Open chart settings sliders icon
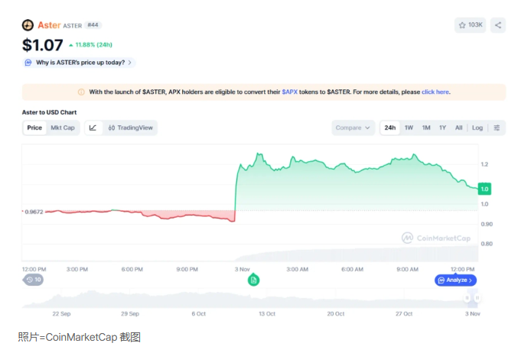Viewport: 518px width, 356px height. (497, 128)
